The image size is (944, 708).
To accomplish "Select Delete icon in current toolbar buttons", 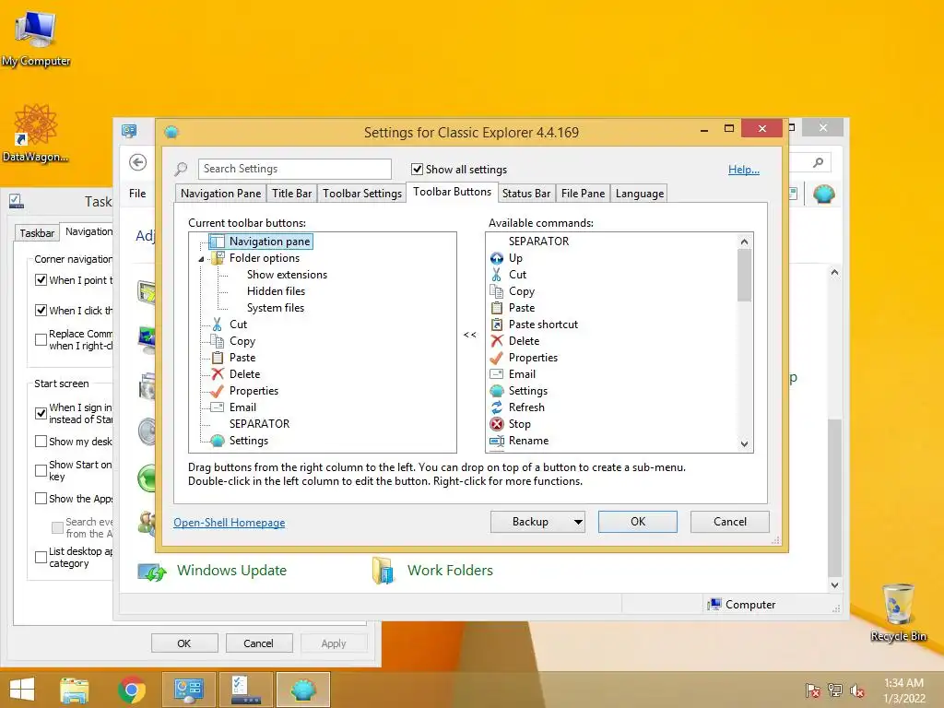I will click(x=218, y=374).
